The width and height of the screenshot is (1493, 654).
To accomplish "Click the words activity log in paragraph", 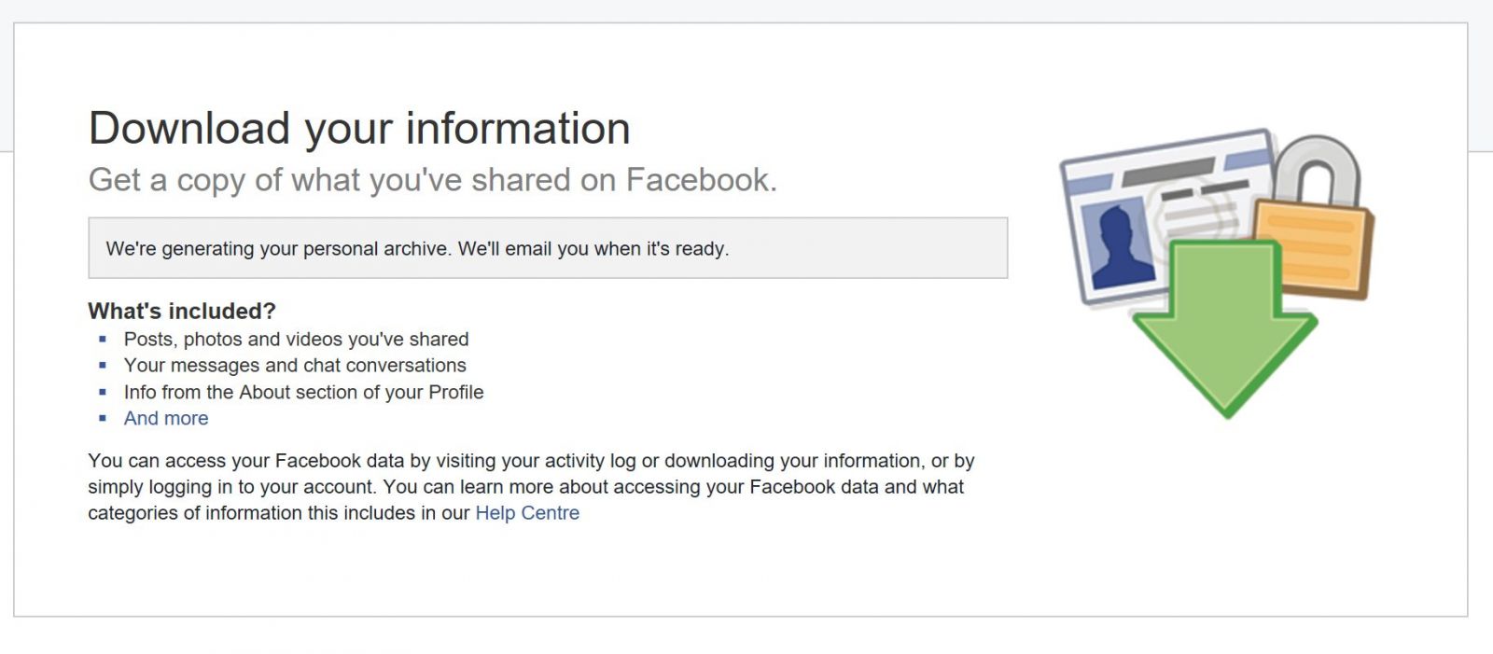I will click(x=590, y=461).
